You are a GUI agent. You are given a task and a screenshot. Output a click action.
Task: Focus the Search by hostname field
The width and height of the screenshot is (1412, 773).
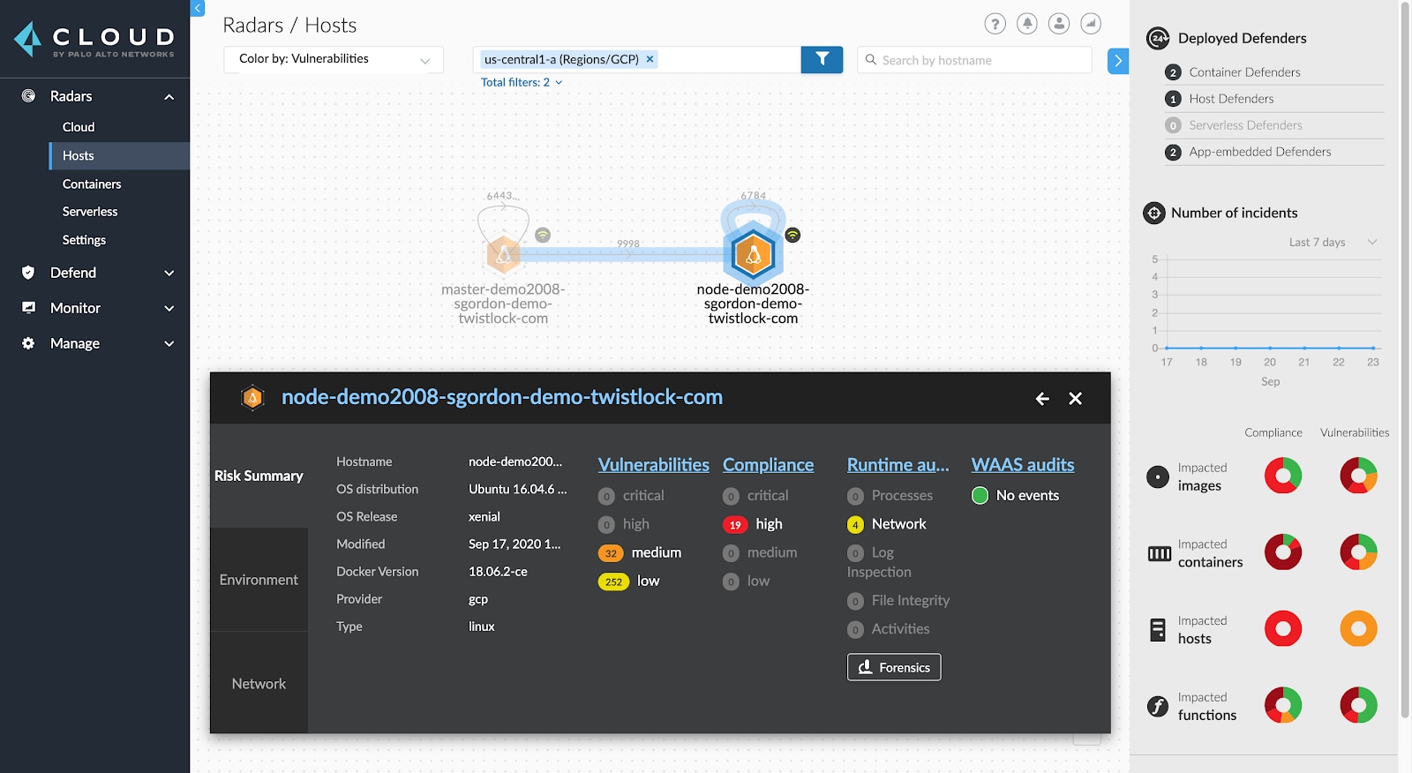974,60
